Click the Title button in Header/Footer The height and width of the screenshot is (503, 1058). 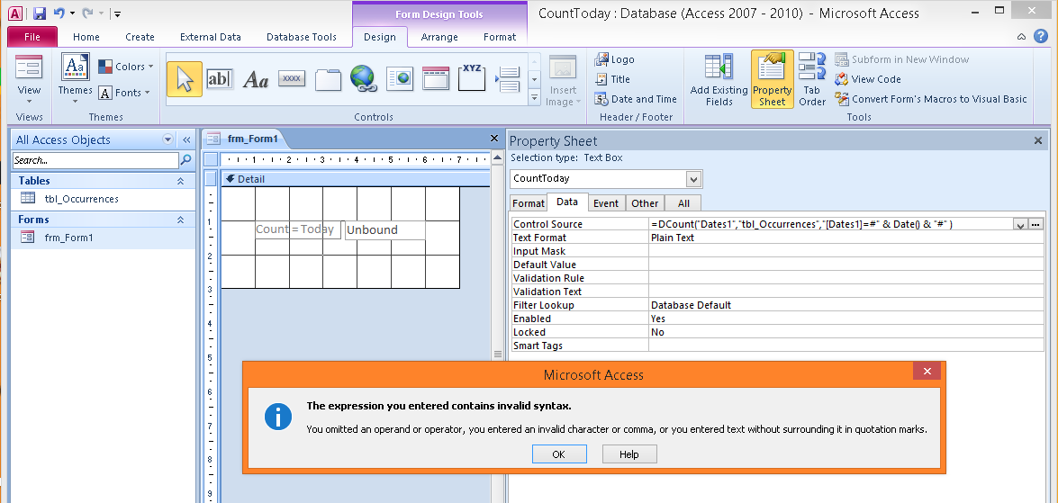[x=612, y=79]
